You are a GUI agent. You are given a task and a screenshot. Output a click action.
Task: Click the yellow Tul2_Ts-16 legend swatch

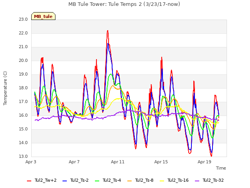tap(162, 181)
